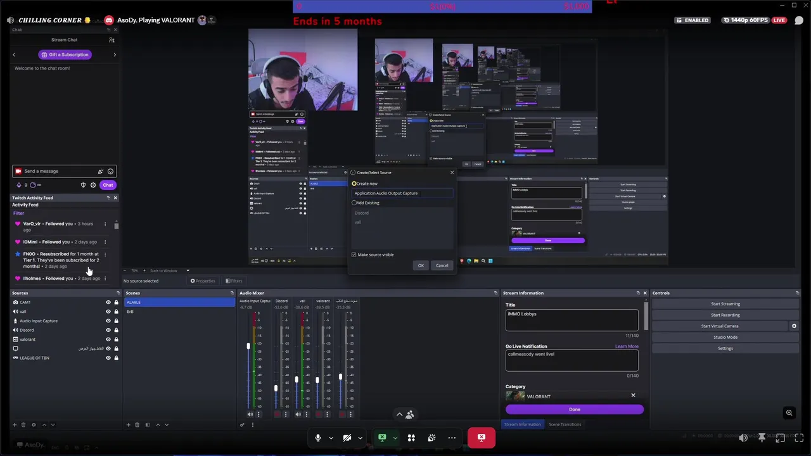
Task: Click Start Streaming button
Action: (725, 304)
